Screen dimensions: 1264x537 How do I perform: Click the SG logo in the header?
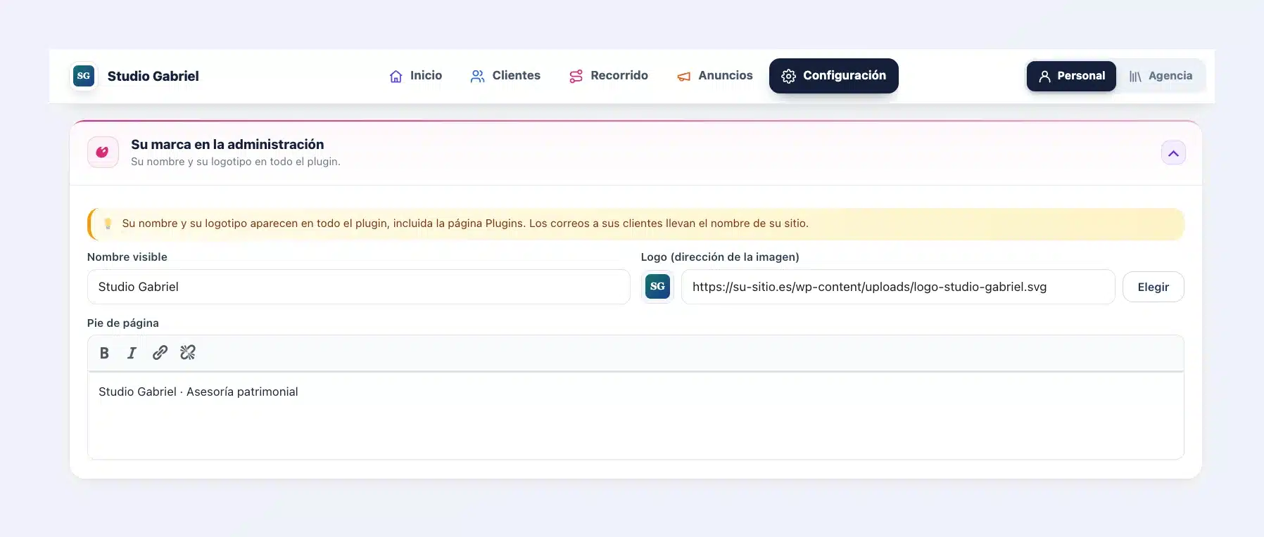[84, 76]
